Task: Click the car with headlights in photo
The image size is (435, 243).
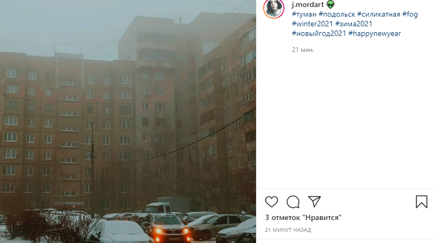Action: tap(166, 228)
